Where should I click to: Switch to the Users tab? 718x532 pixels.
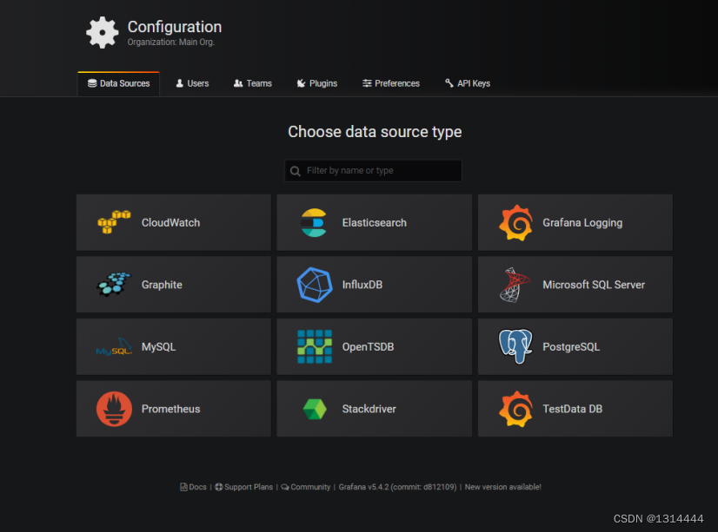point(192,83)
